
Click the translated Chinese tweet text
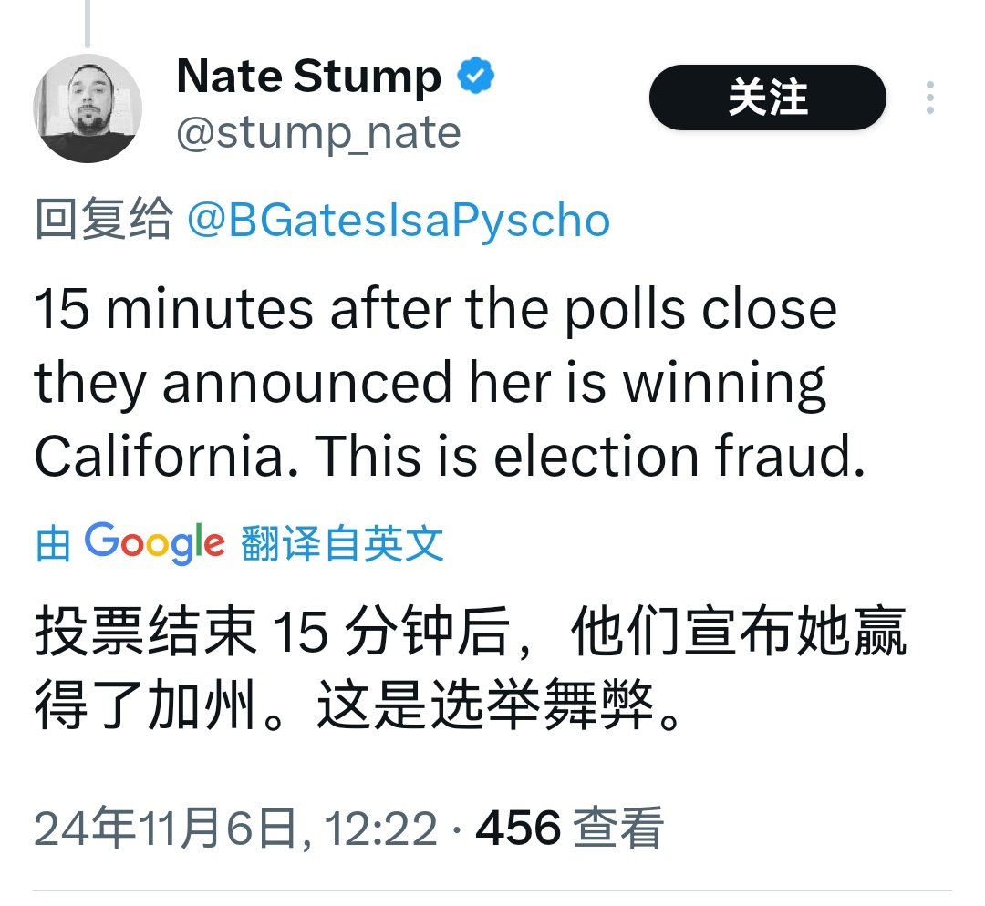(470, 668)
